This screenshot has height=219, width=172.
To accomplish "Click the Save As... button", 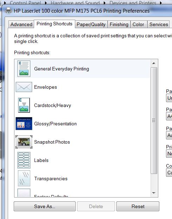I will click(45, 206).
